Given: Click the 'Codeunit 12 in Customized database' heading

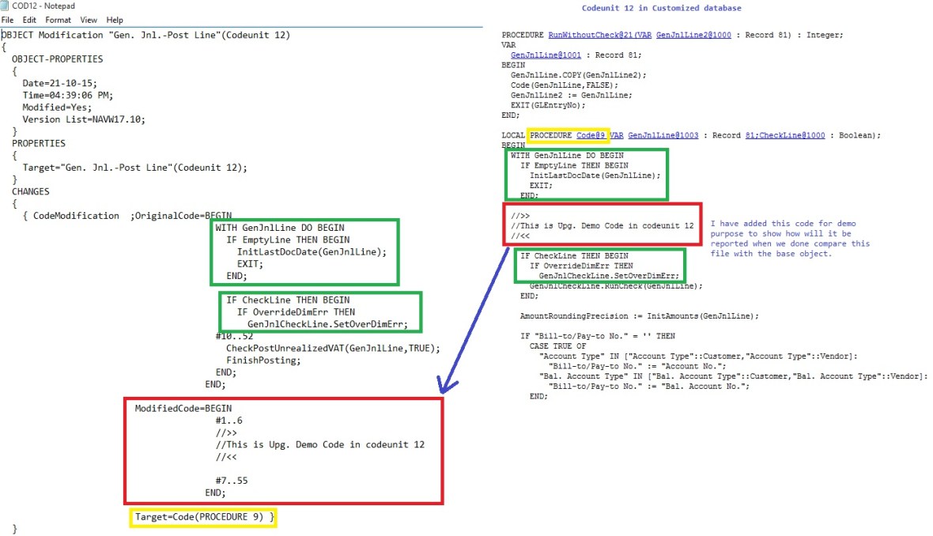Looking at the screenshot, I should pyautogui.click(x=661, y=8).
